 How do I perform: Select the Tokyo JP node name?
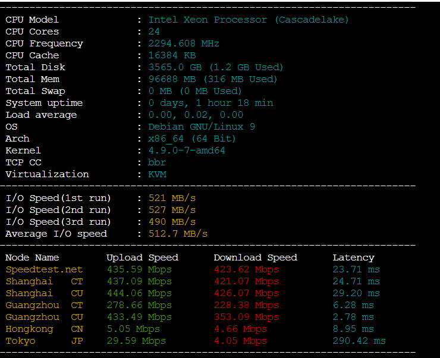pyautogui.click(x=44, y=341)
